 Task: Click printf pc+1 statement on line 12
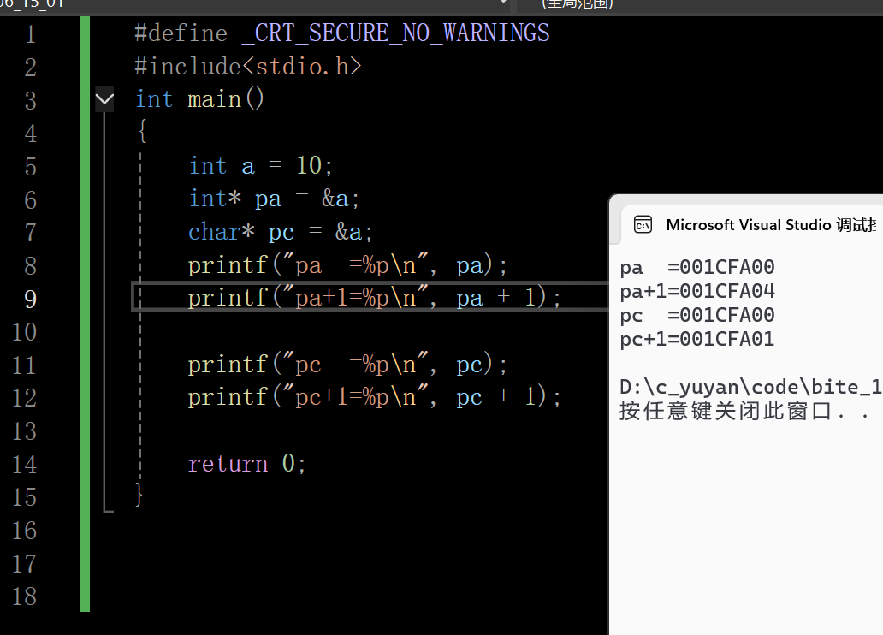pos(375,398)
